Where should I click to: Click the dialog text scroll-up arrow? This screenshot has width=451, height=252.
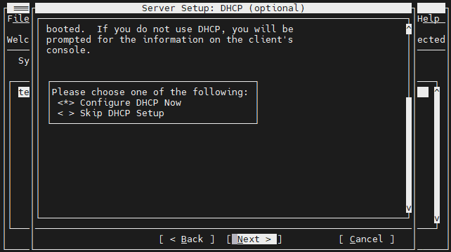[409, 29]
